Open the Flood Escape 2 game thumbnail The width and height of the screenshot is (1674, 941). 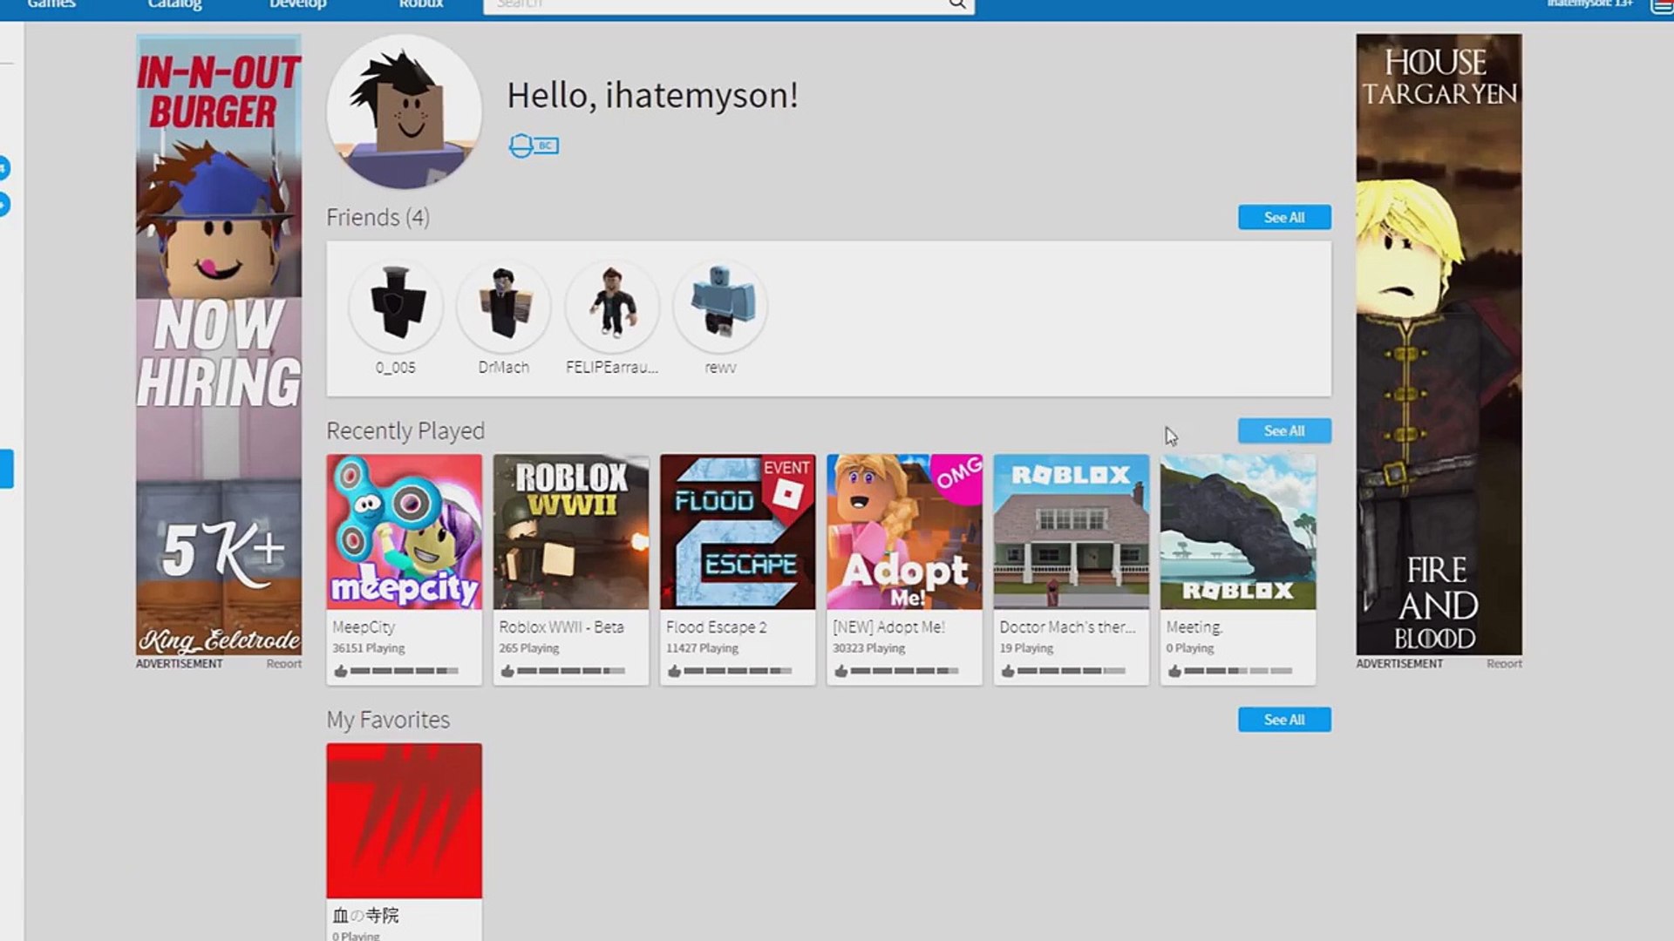[x=738, y=531]
